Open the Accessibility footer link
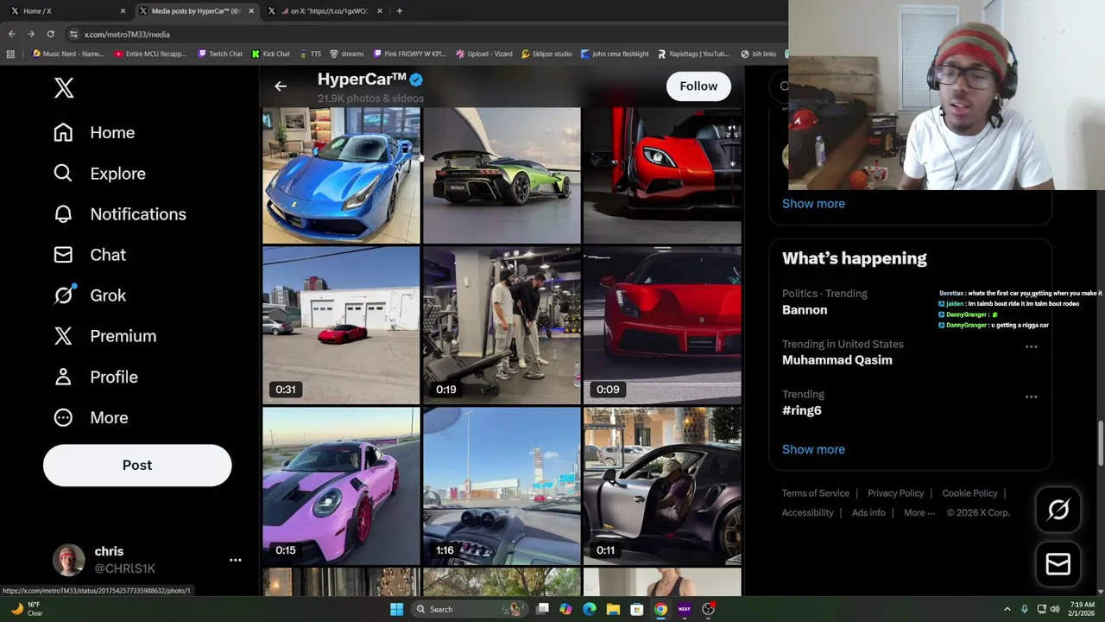Image resolution: width=1105 pixels, height=622 pixels. (807, 513)
